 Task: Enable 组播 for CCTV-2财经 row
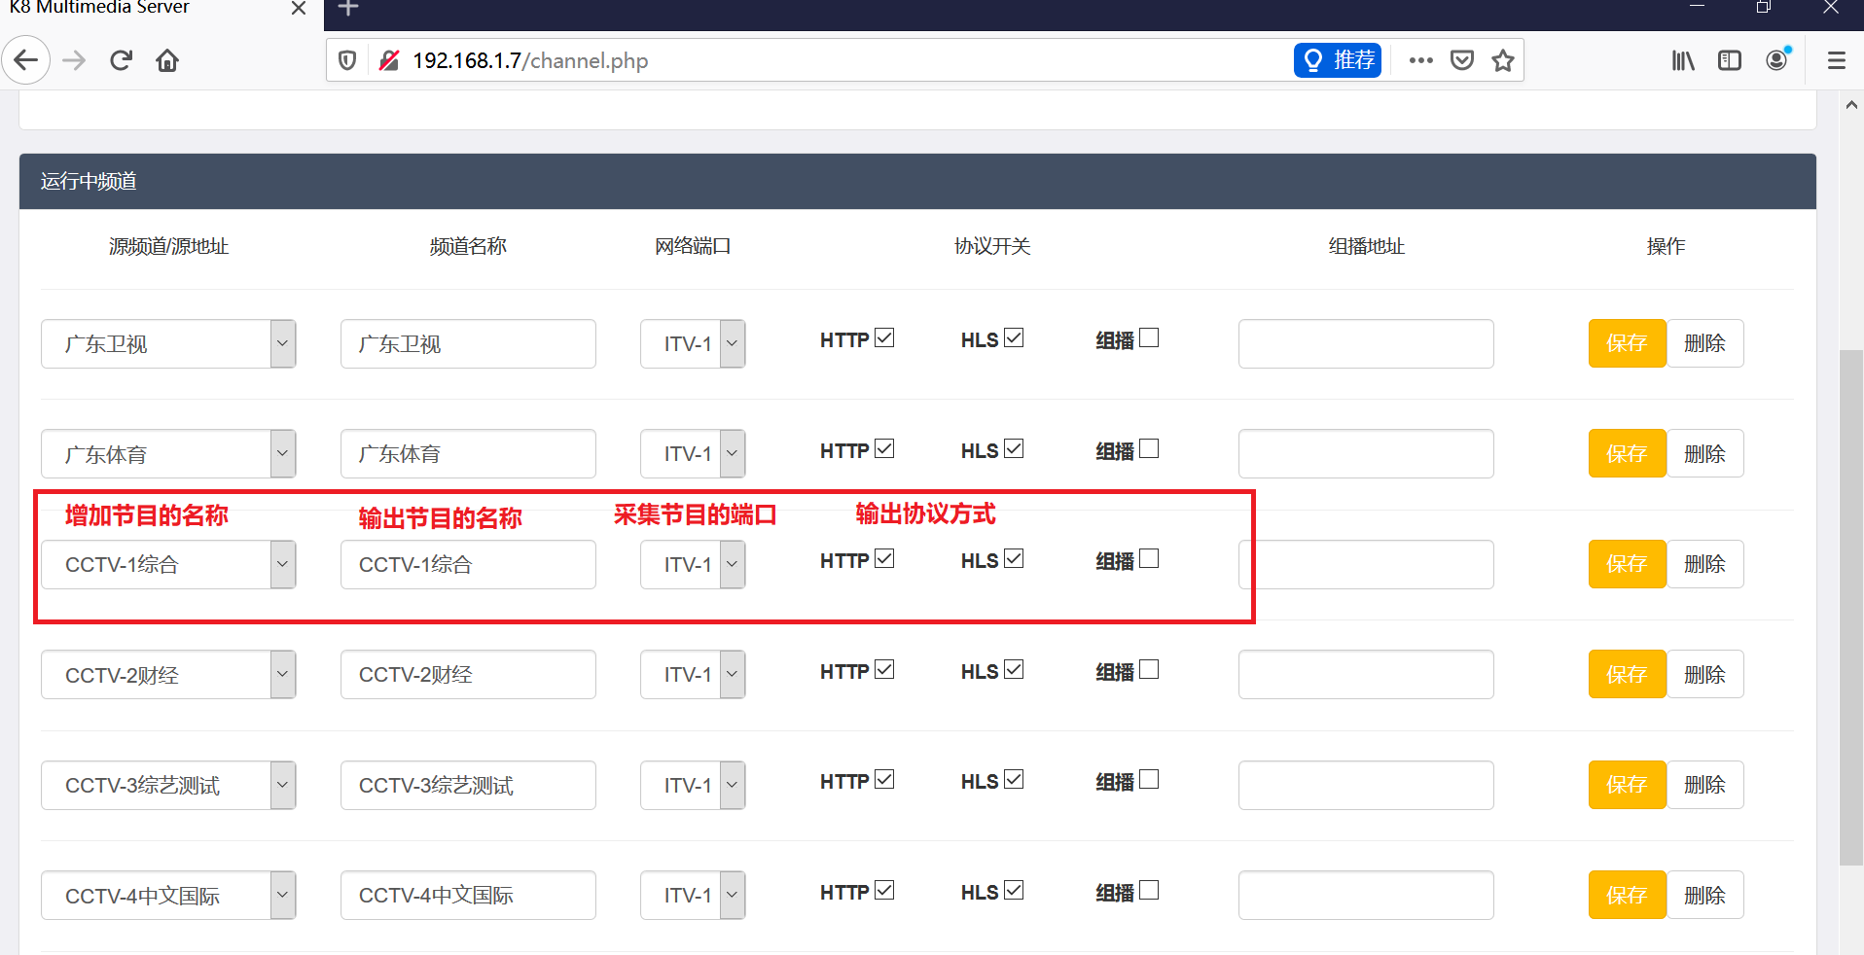click(x=1149, y=670)
